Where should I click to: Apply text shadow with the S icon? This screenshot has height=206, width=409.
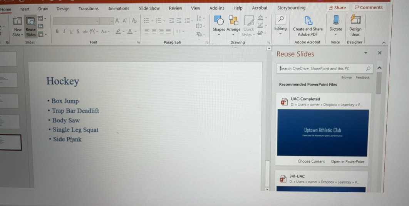pos(78,32)
